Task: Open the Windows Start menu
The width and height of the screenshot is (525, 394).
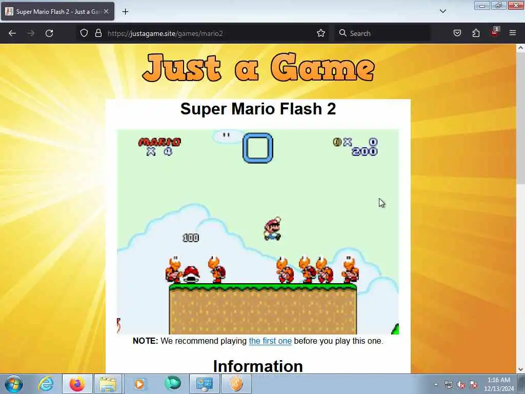Action: pos(14,384)
